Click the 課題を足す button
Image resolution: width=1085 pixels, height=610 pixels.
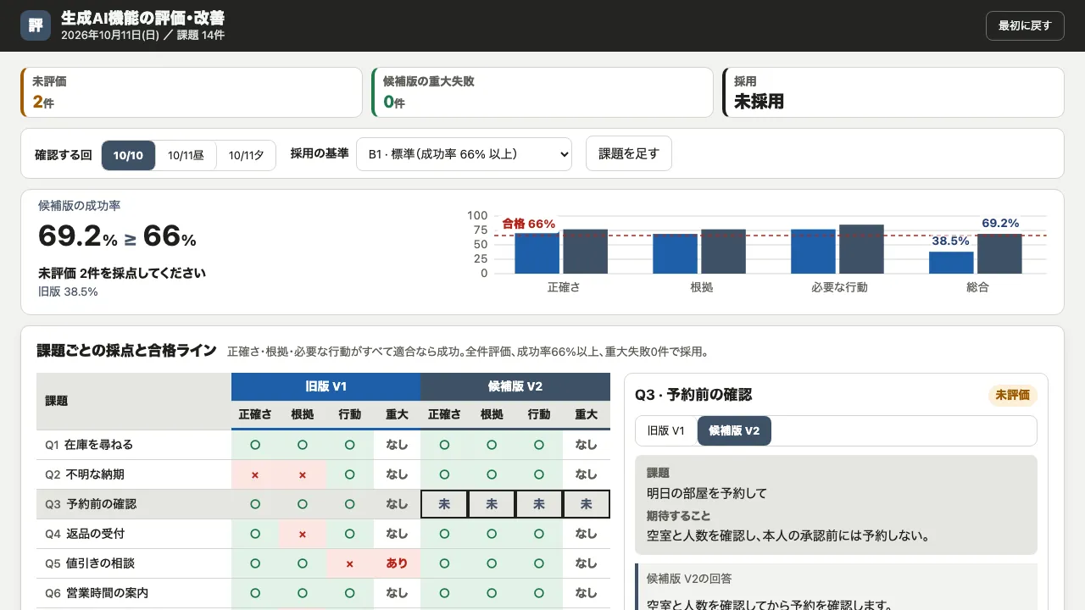click(x=629, y=153)
